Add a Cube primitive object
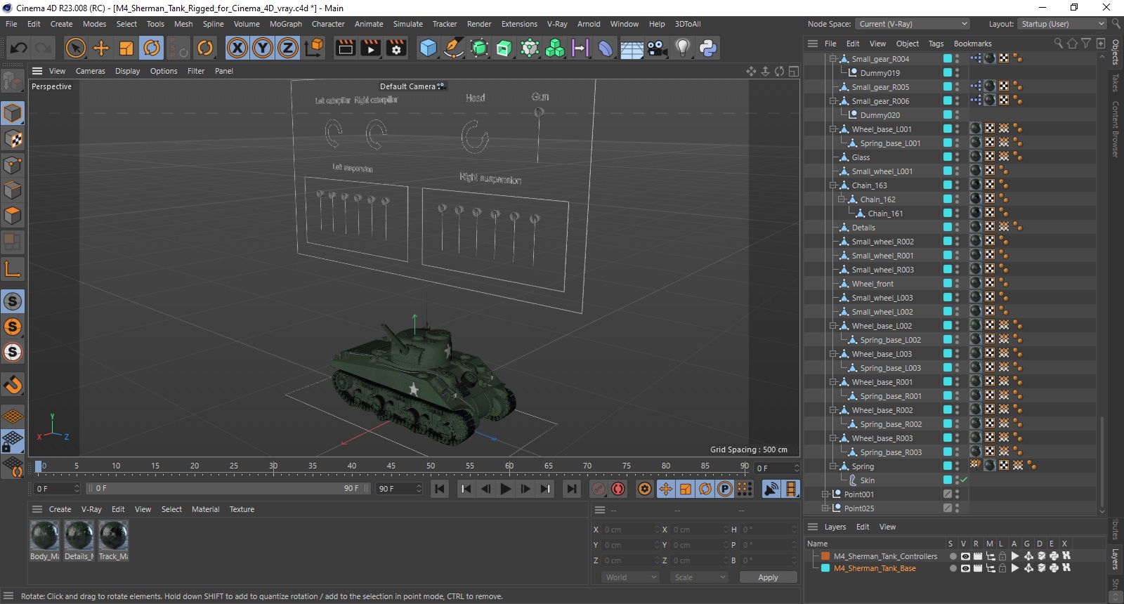Viewport: 1124px width, 604px height. click(x=428, y=48)
